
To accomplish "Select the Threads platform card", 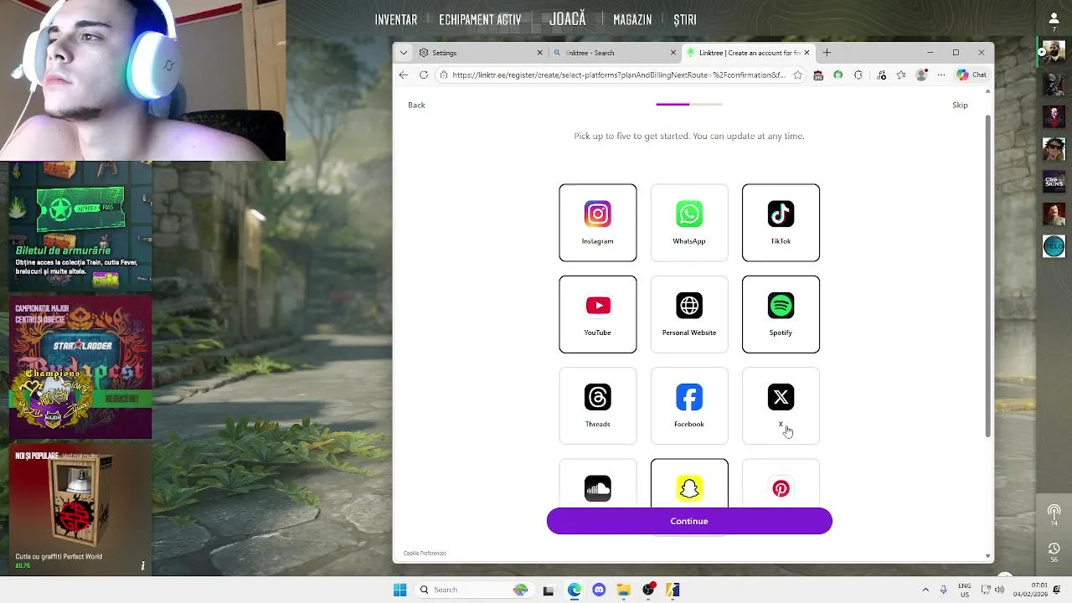I will (x=597, y=405).
